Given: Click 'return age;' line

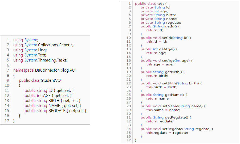Looking at the screenshot, I should [x=156, y=53].
